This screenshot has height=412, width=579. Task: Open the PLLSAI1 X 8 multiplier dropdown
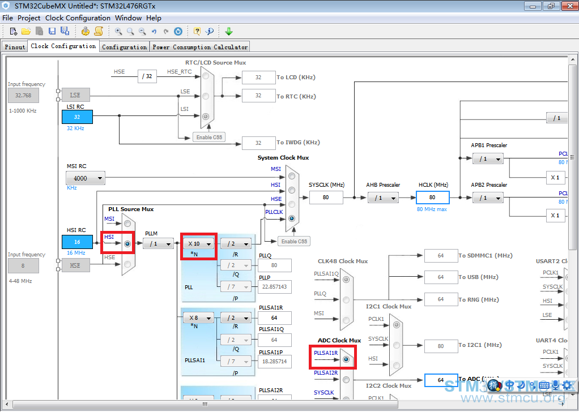tap(199, 317)
